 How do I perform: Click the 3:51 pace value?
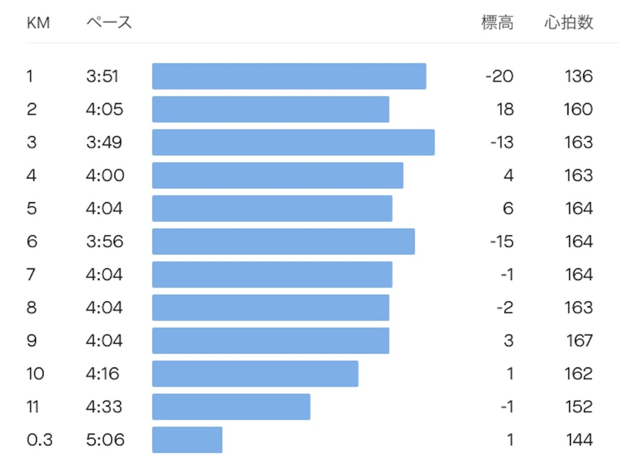click(x=102, y=76)
